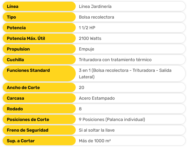Select the "1 1/2 HP" value

(87, 28)
